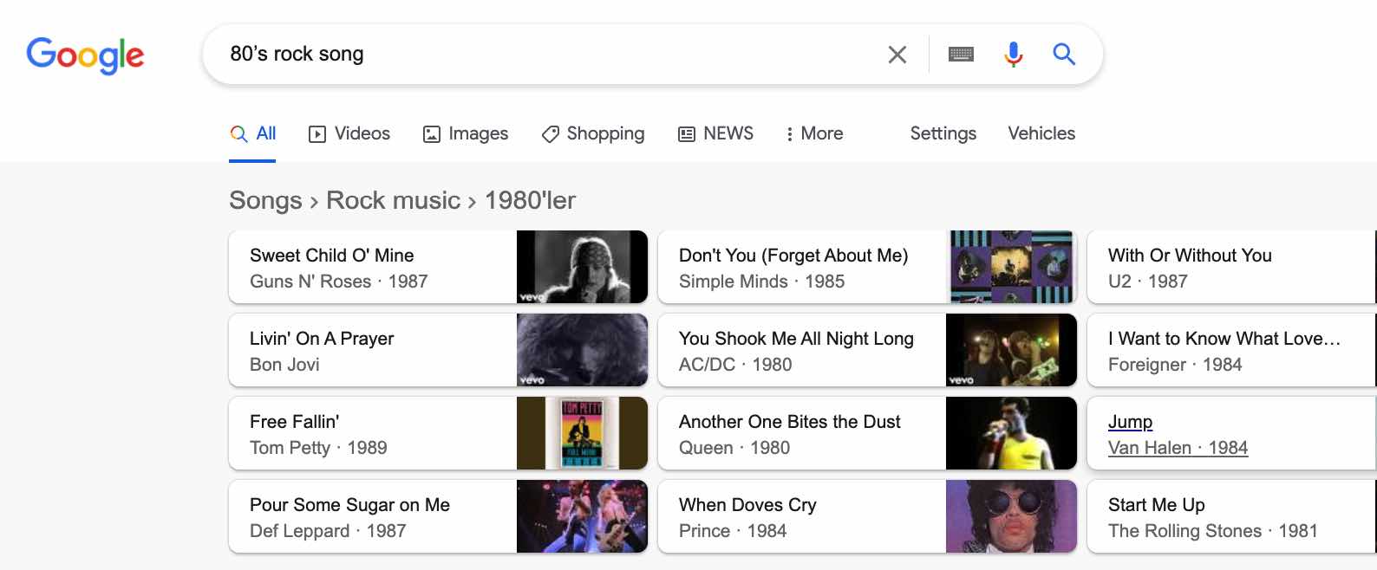This screenshot has height=570, width=1377.
Task: Go to Google homepage via the logo
Action: coord(85,55)
